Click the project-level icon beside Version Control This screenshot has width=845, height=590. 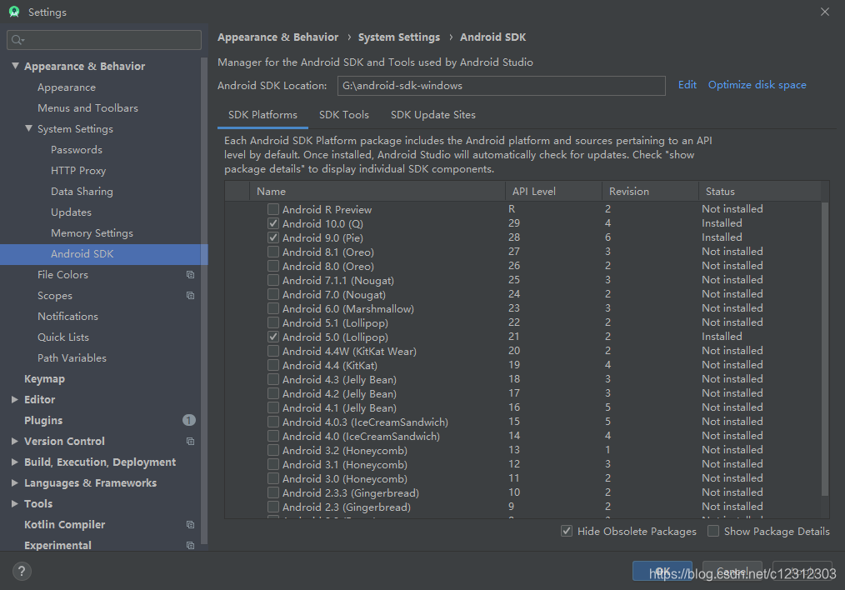190,442
